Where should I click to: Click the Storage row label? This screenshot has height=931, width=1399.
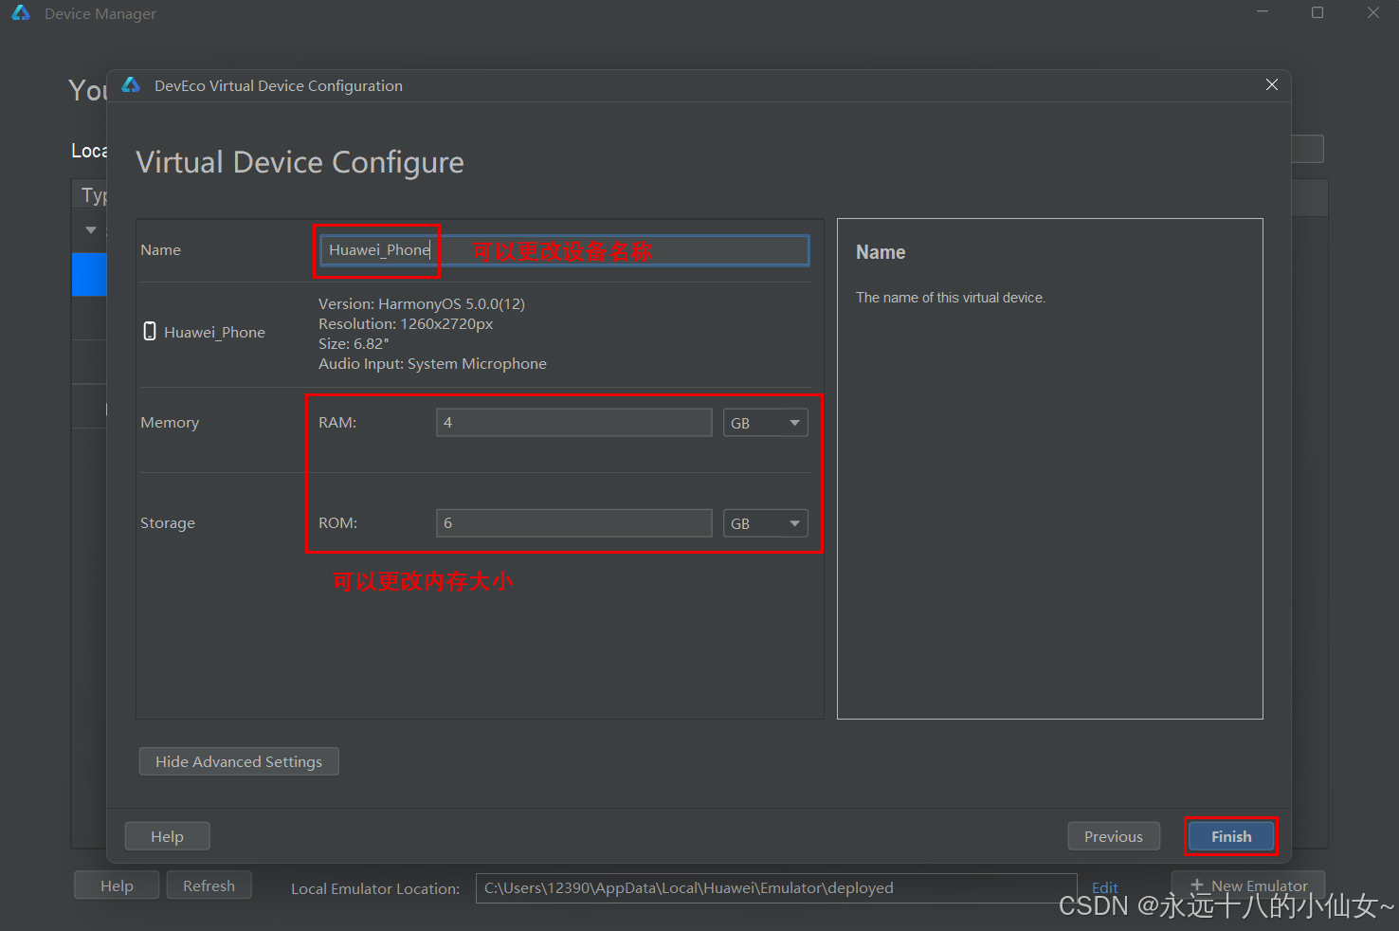(168, 523)
